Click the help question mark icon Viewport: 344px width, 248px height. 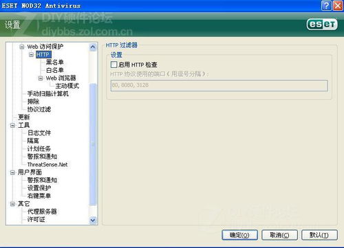326,5
